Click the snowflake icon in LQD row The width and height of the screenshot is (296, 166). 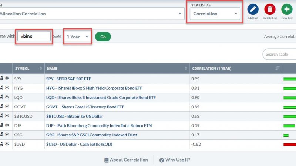pyautogui.click(x=7, y=97)
